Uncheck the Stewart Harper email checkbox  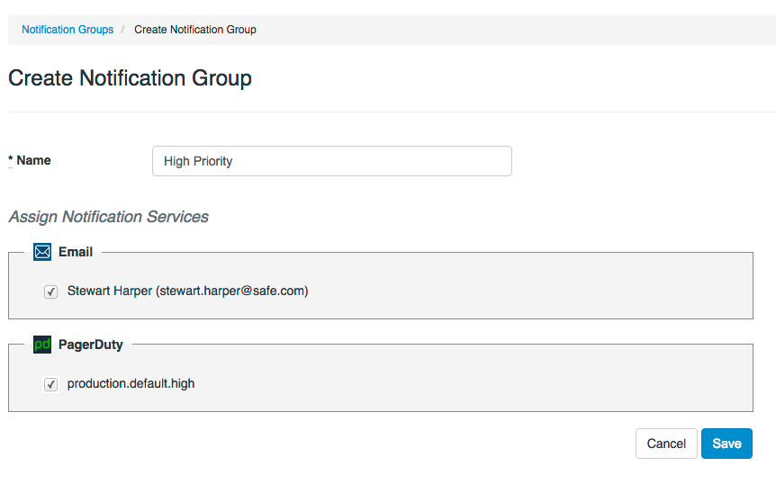point(51,291)
